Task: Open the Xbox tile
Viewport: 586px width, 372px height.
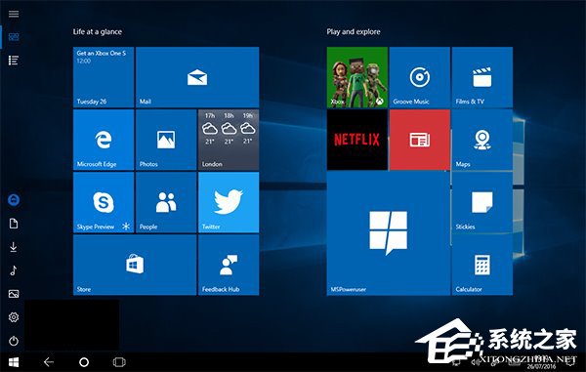Action: (x=357, y=77)
